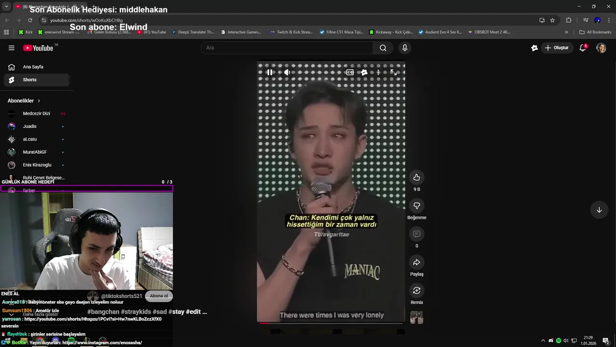Viewport: 616px width, 347px height.
Task: Pause the Shorts video
Action: [x=269, y=72]
